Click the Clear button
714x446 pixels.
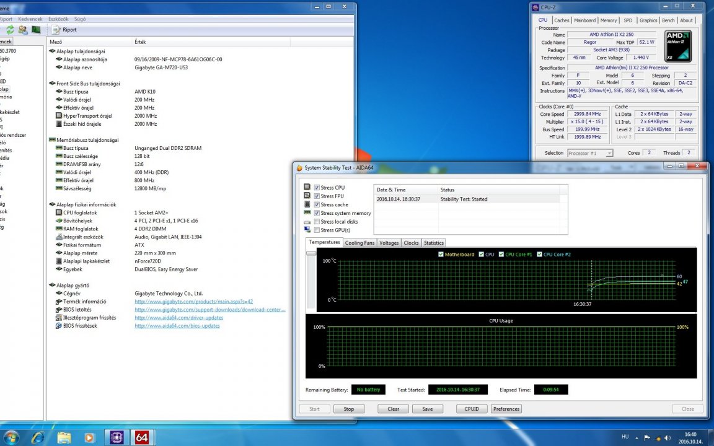click(393, 409)
